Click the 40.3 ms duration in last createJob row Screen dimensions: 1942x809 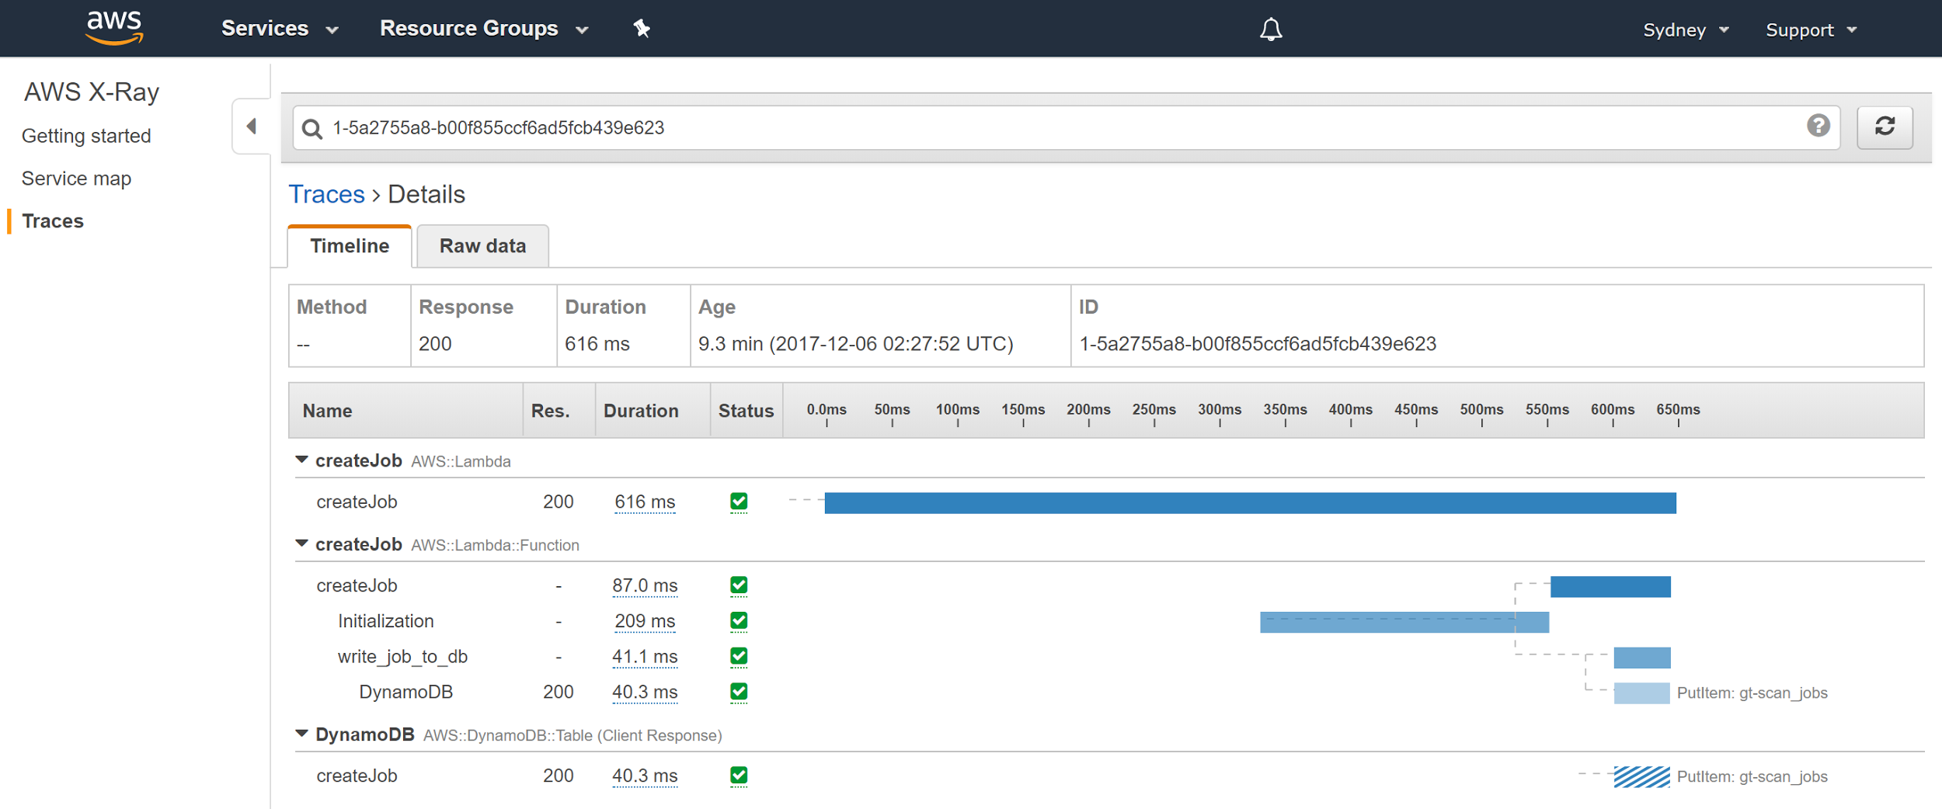[x=645, y=776]
